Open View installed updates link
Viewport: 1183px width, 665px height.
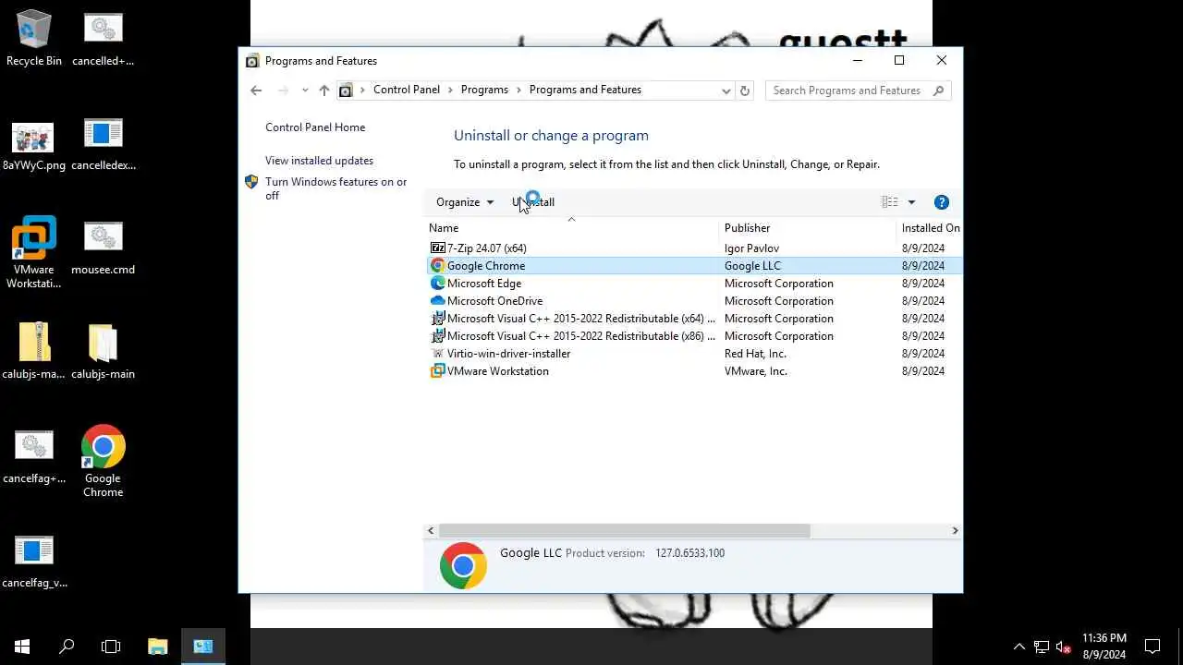pyautogui.click(x=319, y=161)
